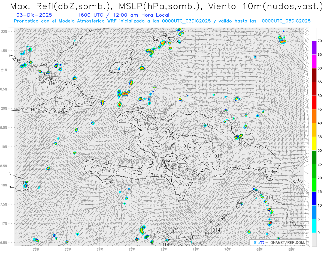Screen dimensions: 327x253
Task: Click the '25' value on the colorbar
Action: pos(320,164)
